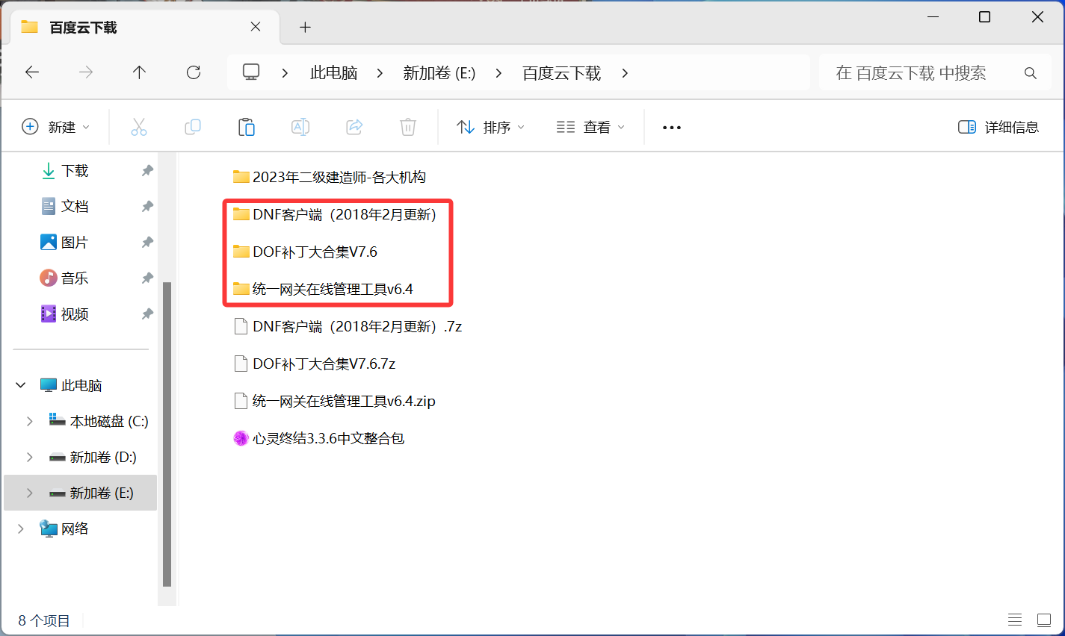
Task: Collapse the 此电脑 tree node
Action: (20, 384)
